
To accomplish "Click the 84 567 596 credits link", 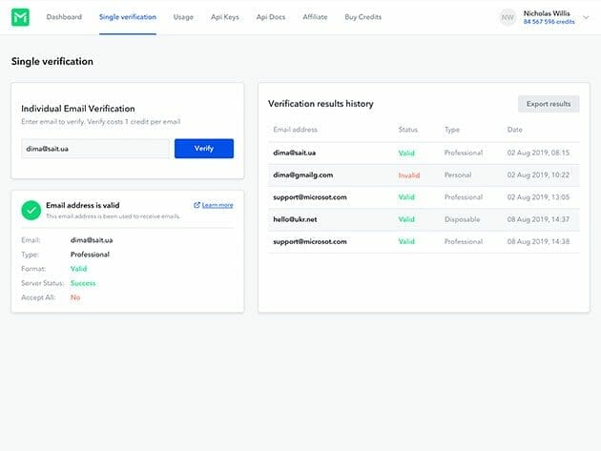I will 549,22.
